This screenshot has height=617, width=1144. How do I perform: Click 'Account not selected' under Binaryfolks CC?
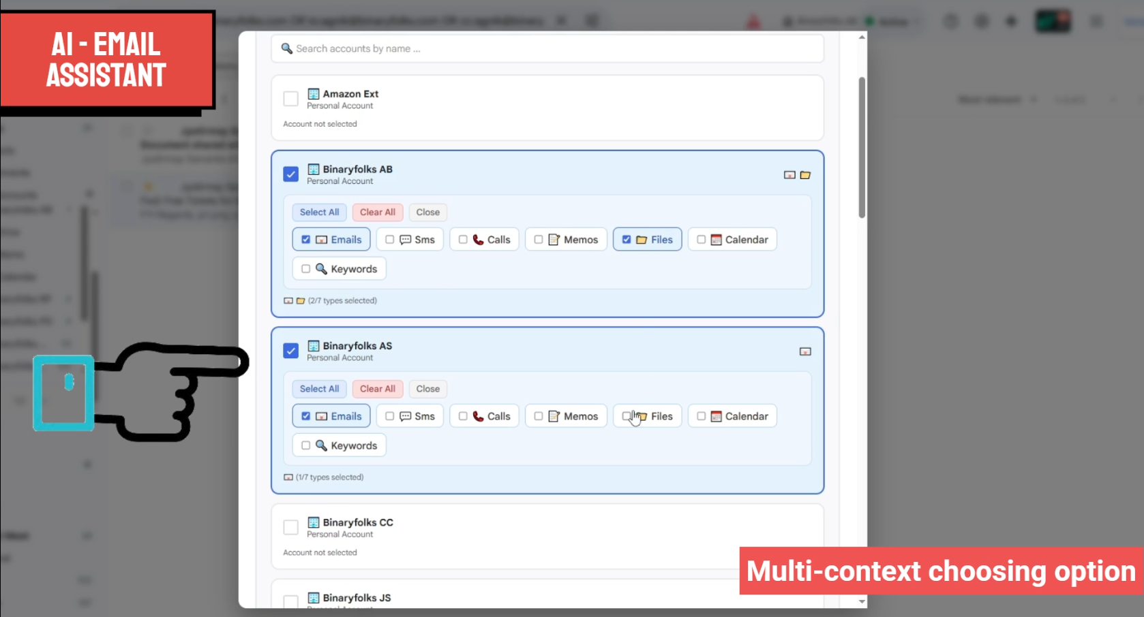(x=320, y=552)
